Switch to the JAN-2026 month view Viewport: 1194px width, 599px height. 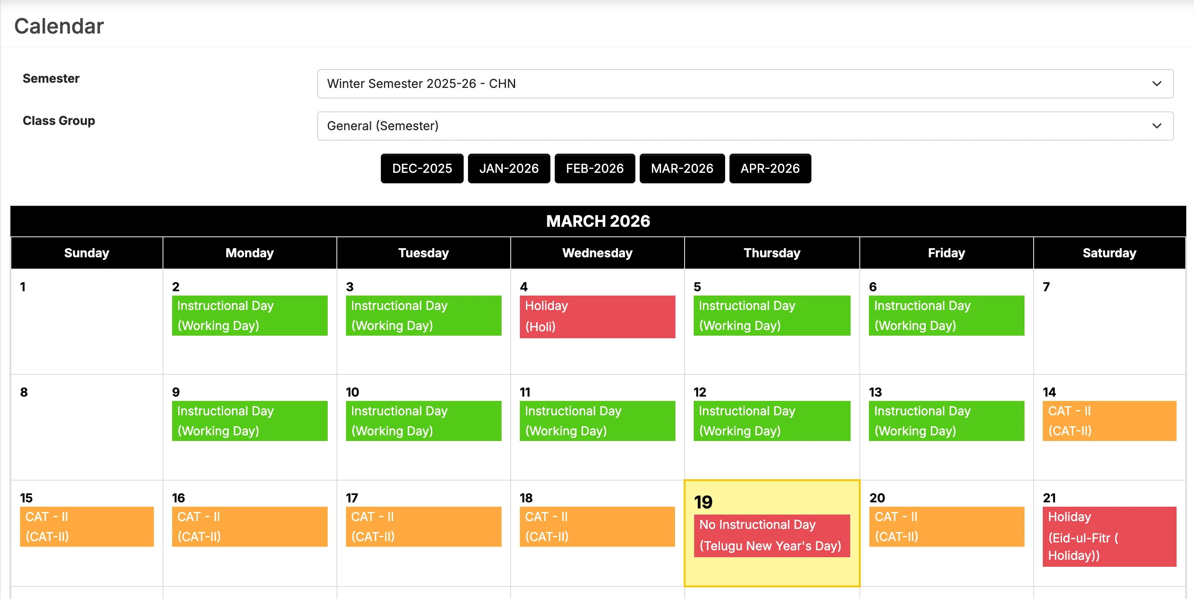pyautogui.click(x=509, y=168)
